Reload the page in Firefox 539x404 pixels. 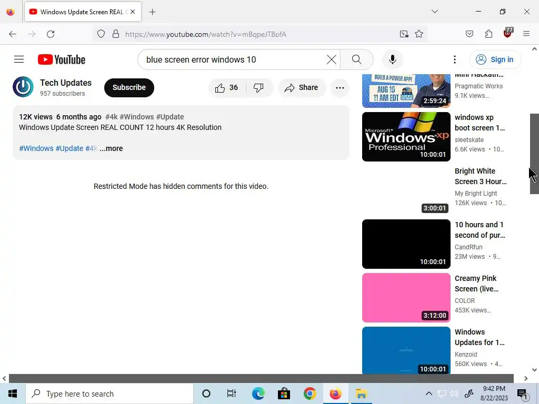coord(51,34)
